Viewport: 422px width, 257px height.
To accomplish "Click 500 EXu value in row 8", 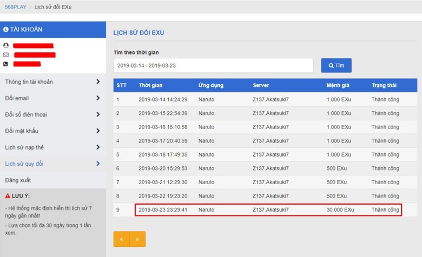I will tap(337, 196).
